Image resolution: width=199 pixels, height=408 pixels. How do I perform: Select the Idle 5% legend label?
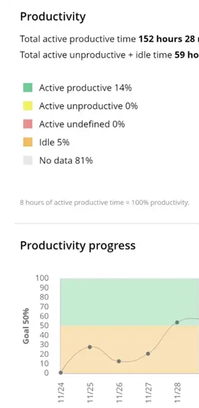pos(54,142)
